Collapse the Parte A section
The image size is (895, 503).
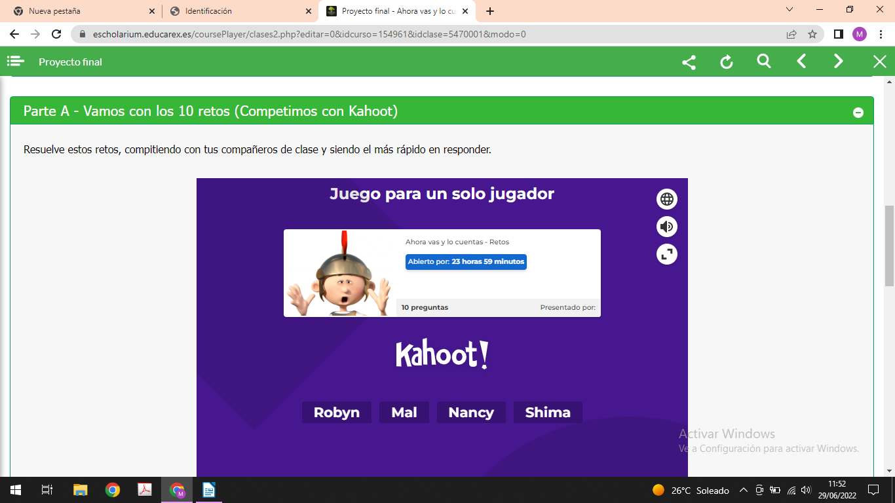coord(858,113)
